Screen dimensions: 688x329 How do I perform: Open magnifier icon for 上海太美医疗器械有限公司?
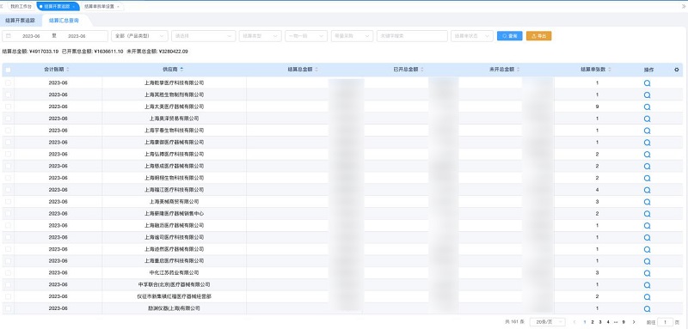tap(647, 107)
